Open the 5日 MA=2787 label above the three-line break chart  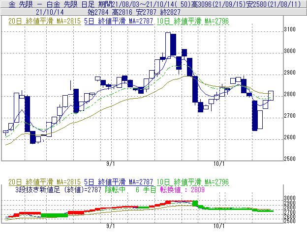tap(119, 182)
